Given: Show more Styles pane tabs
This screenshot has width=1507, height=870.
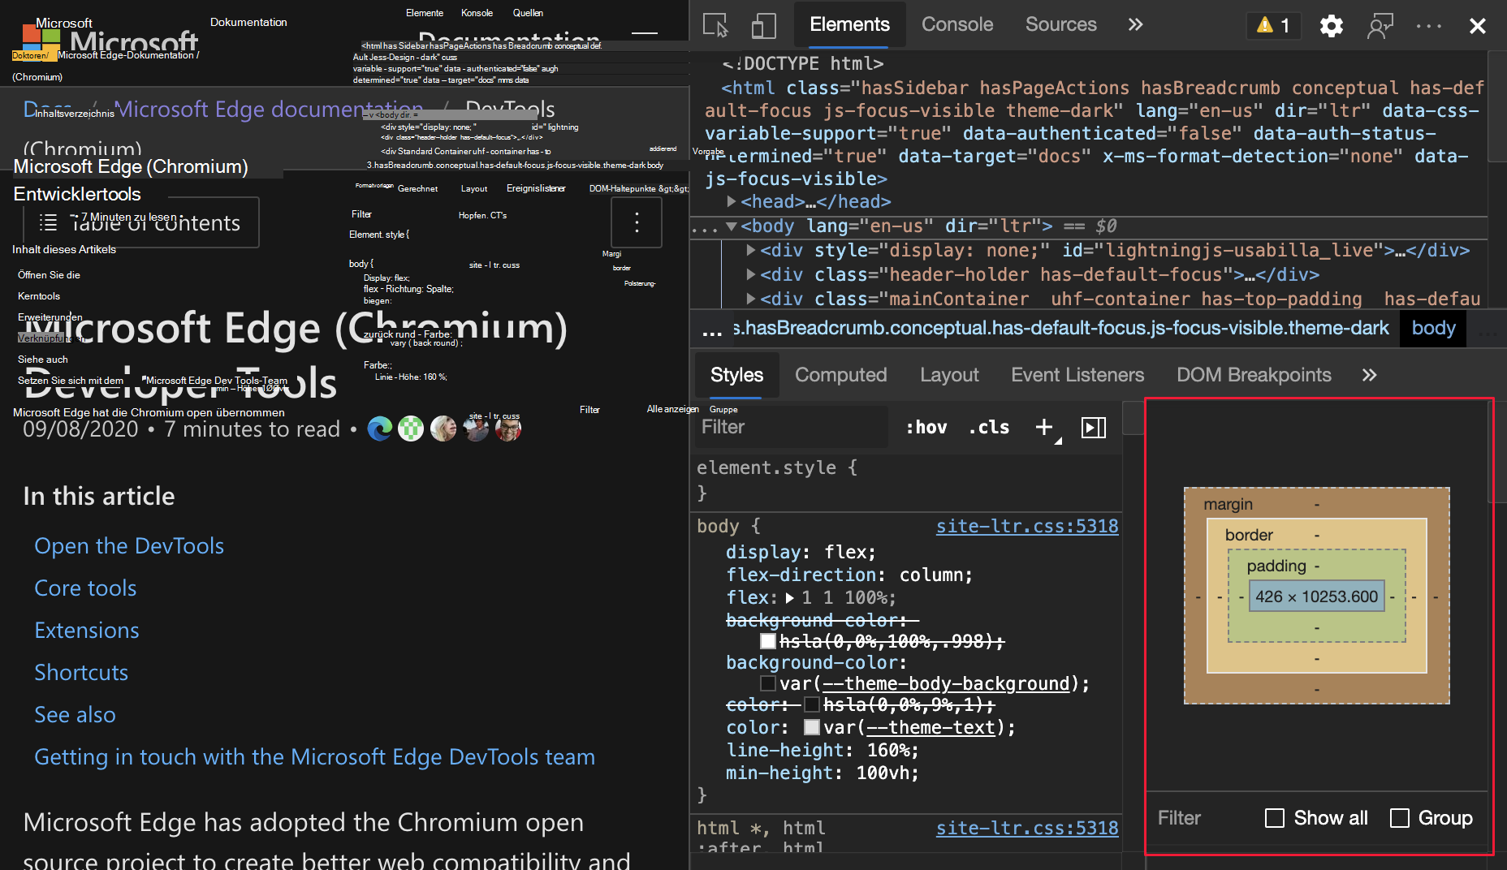Looking at the screenshot, I should [x=1370, y=375].
